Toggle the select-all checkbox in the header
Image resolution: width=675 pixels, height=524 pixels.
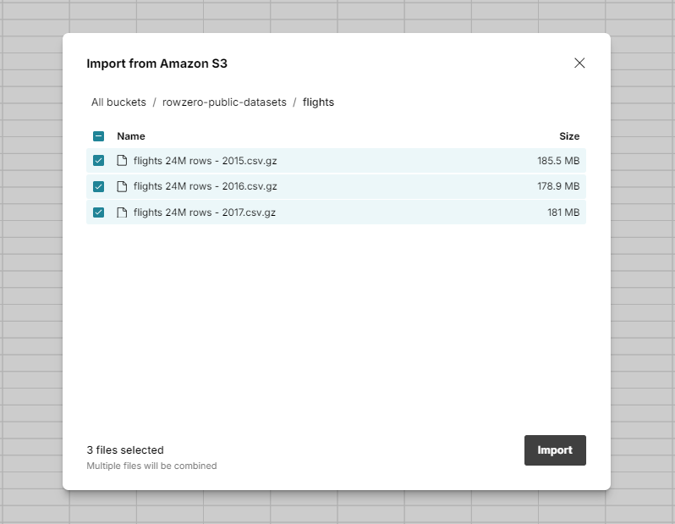(98, 136)
